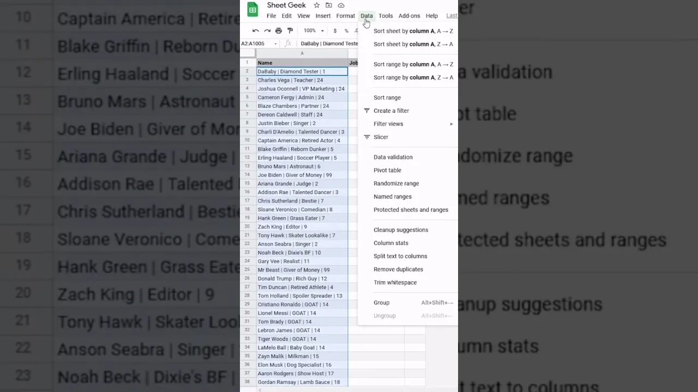698x392 pixels.
Task: Click cell 'Elon Musk | Dog Specialist | 16'
Action: pos(302,365)
